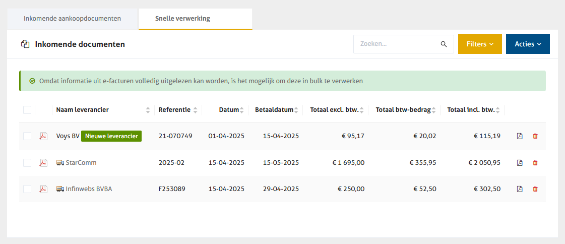
Task: Click into the Zoeken search field
Action: pos(396,44)
